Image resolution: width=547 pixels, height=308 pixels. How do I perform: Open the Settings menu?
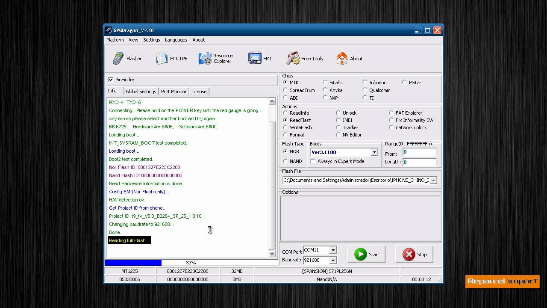click(x=152, y=40)
